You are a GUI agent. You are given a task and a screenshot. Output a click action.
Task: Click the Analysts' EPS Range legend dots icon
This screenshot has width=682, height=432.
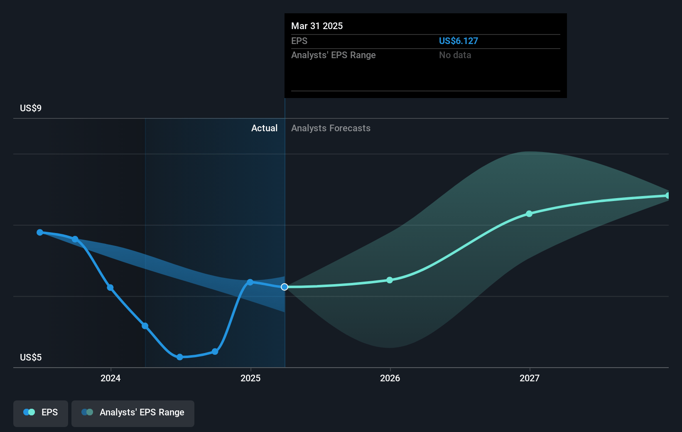click(x=87, y=412)
